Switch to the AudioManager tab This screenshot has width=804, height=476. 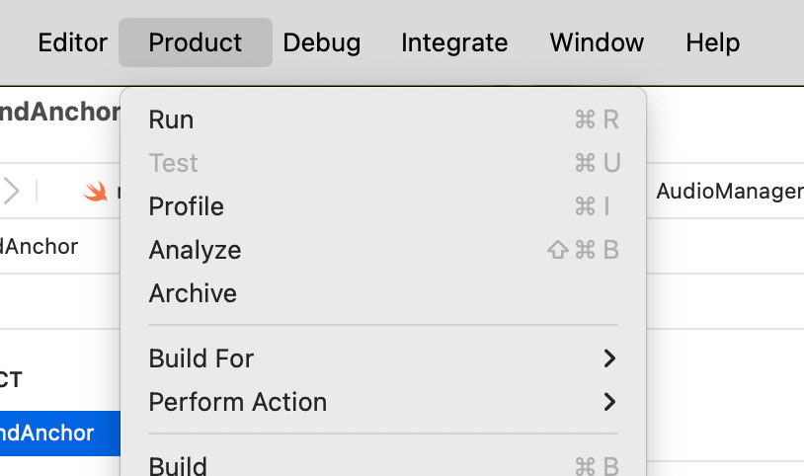click(729, 192)
